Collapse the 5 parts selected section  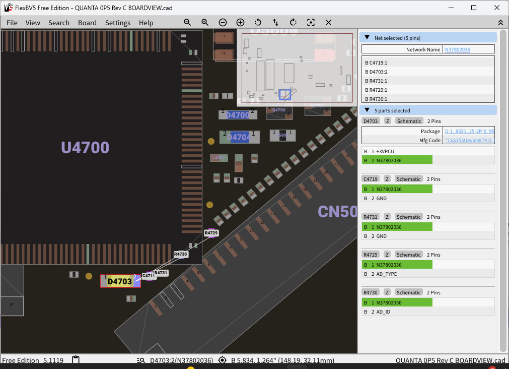pyautogui.click(x=367, y=110)
